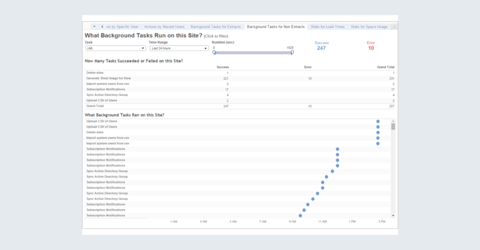Click the scrollbar up arrow in task chart
The width and height of the screenshot is (480, 250).
point(393,121)
